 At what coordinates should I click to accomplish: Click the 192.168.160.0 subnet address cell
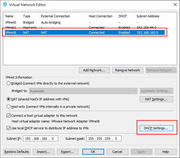[147, 33]
